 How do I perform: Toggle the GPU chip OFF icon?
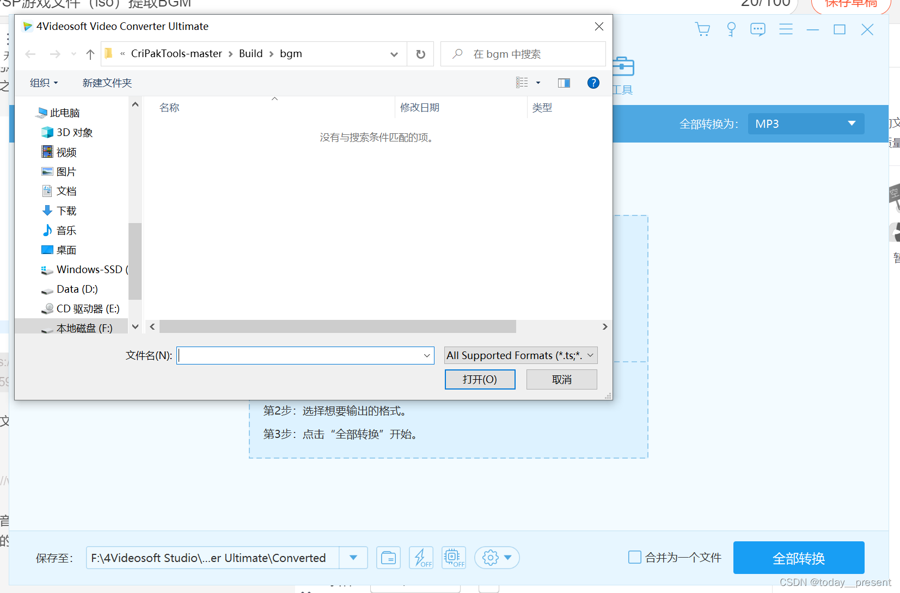point(454,558)
